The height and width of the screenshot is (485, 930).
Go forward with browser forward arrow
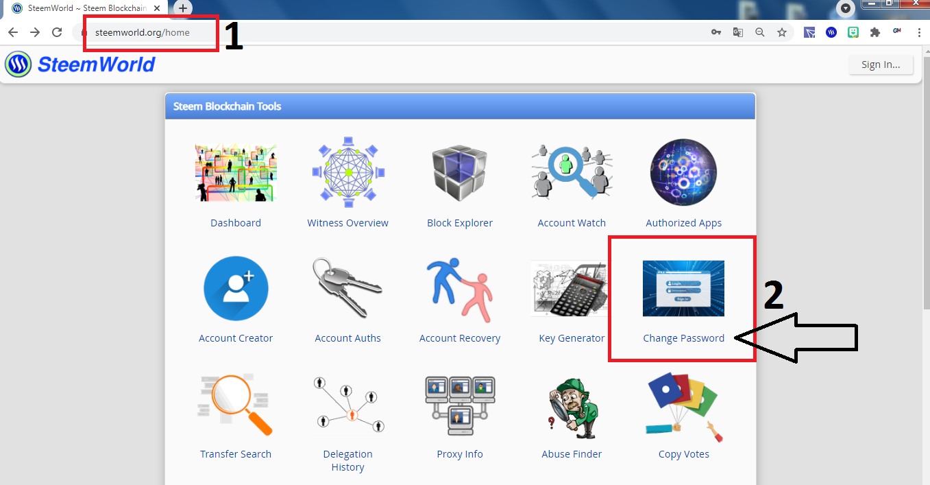pos(35,32)
